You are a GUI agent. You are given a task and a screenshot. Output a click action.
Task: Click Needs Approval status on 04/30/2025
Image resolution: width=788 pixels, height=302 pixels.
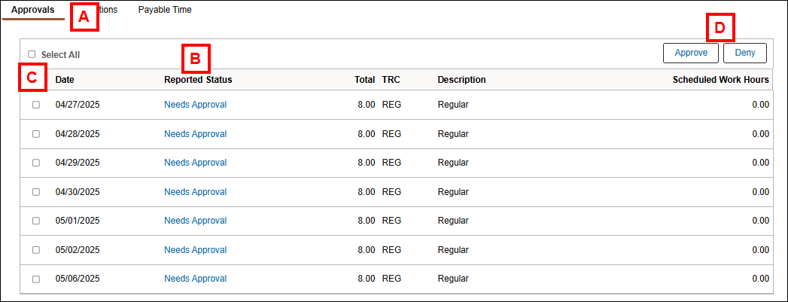point(196,192)
